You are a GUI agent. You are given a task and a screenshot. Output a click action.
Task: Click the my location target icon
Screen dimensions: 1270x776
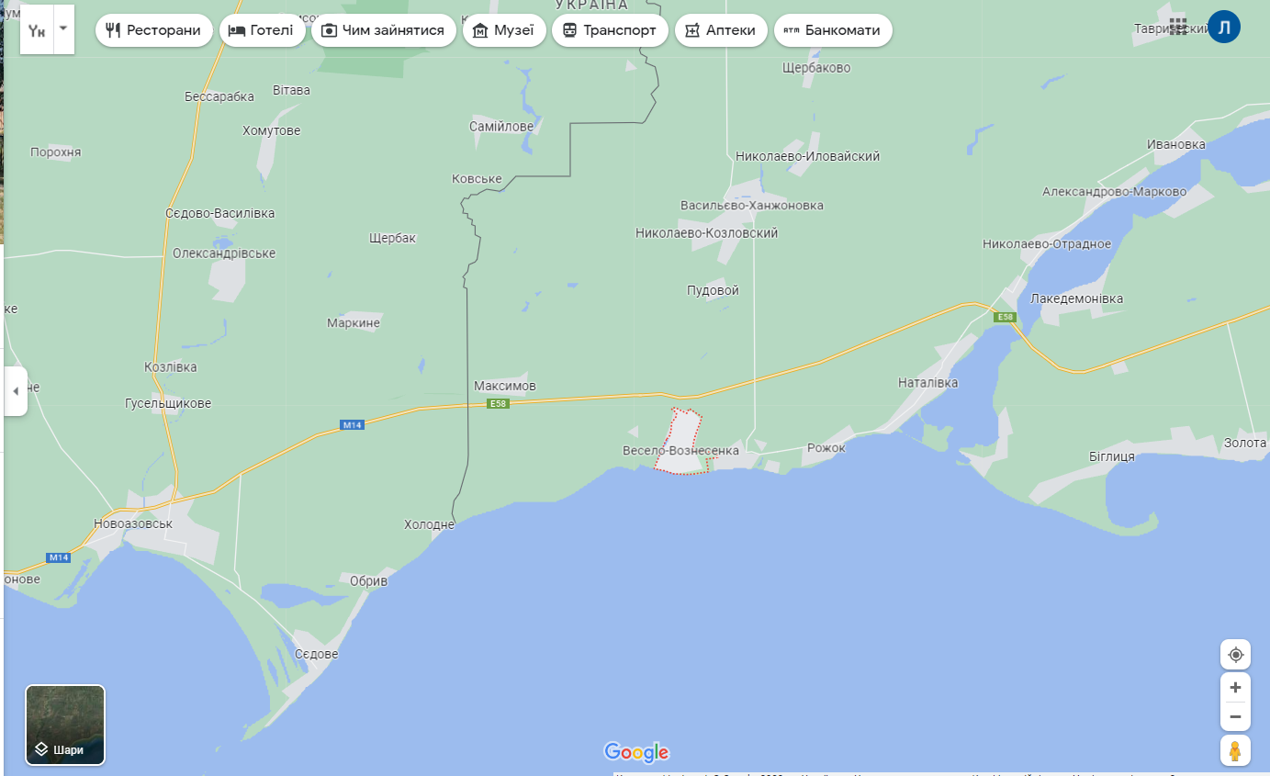[x=1235, y=655]
